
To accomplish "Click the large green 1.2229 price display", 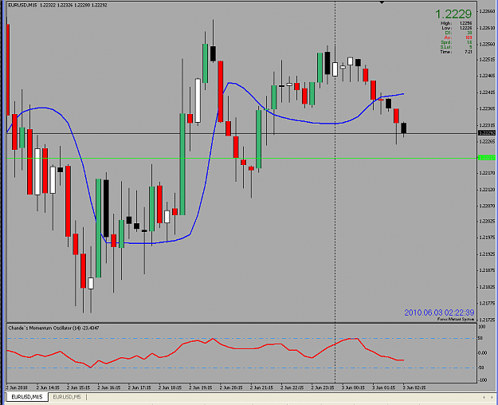I will click(453, 14).
